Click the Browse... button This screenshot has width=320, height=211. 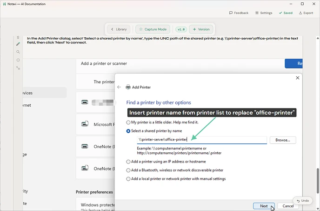[283, 140]
